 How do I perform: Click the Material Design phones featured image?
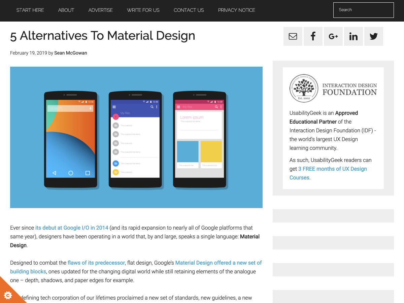click(x=136, y=137)
